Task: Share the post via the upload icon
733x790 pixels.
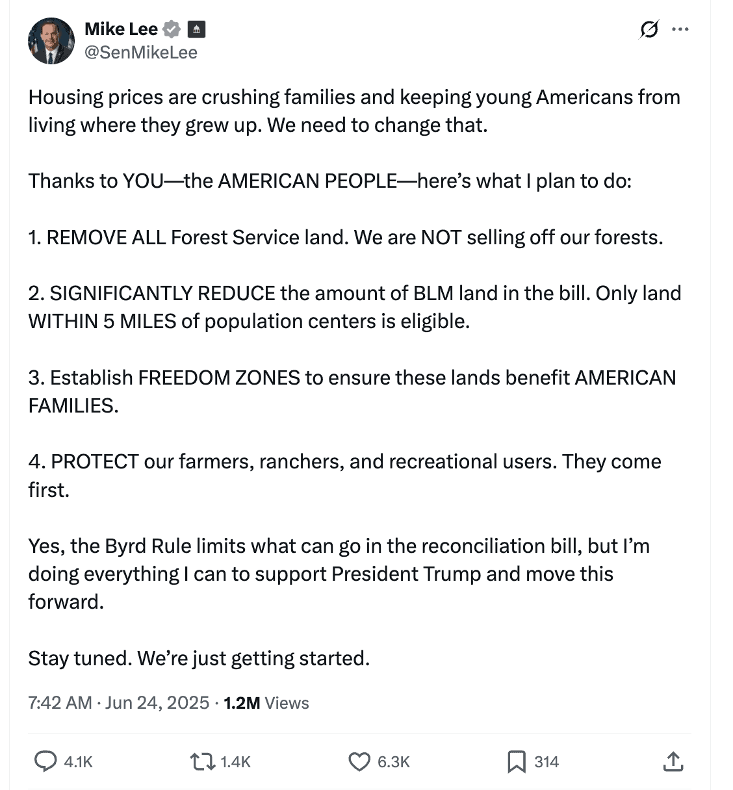Action: click(673, 760)
